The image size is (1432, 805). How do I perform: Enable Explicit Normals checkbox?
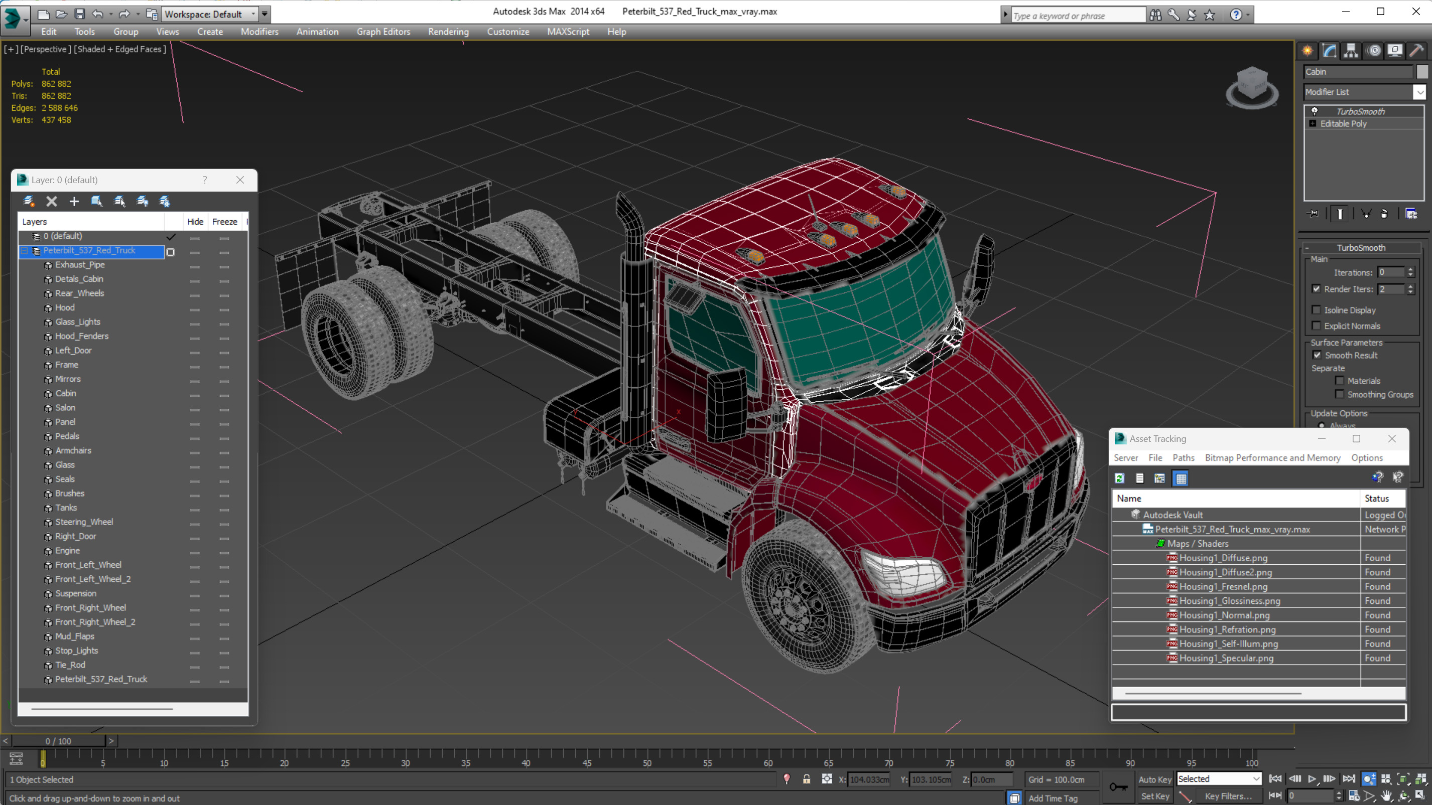(x=1316, y=326)
